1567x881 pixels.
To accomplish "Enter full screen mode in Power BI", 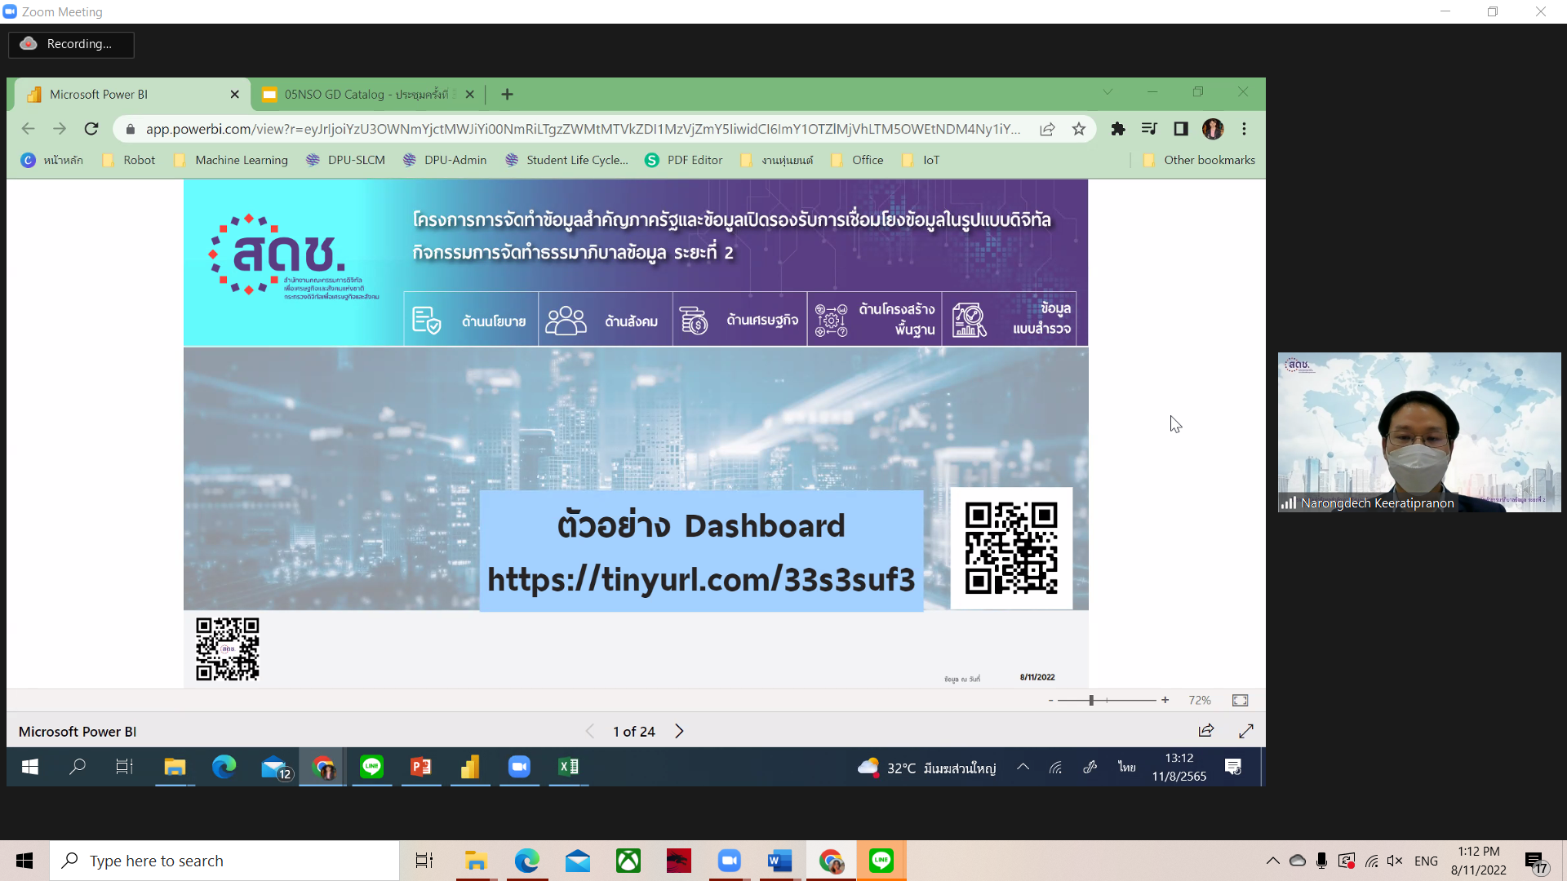I will pos(1245,731).
